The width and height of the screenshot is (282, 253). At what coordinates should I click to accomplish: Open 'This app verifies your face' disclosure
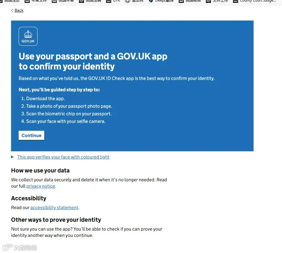pyautogui.click(x=63, y=157)
